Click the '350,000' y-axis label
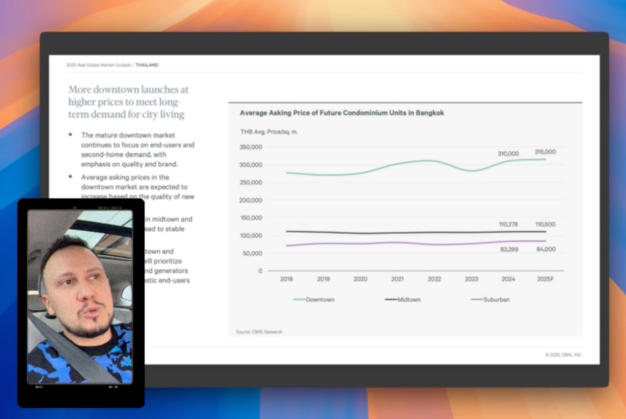Viewport: 626px width, 419px height. click(x=251, y=147)
